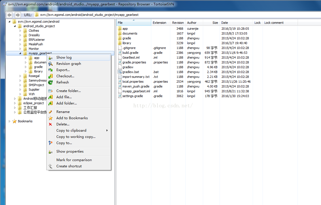Select the Wzh folder in tree
321x205 pixels.
(x=31, y=94)
